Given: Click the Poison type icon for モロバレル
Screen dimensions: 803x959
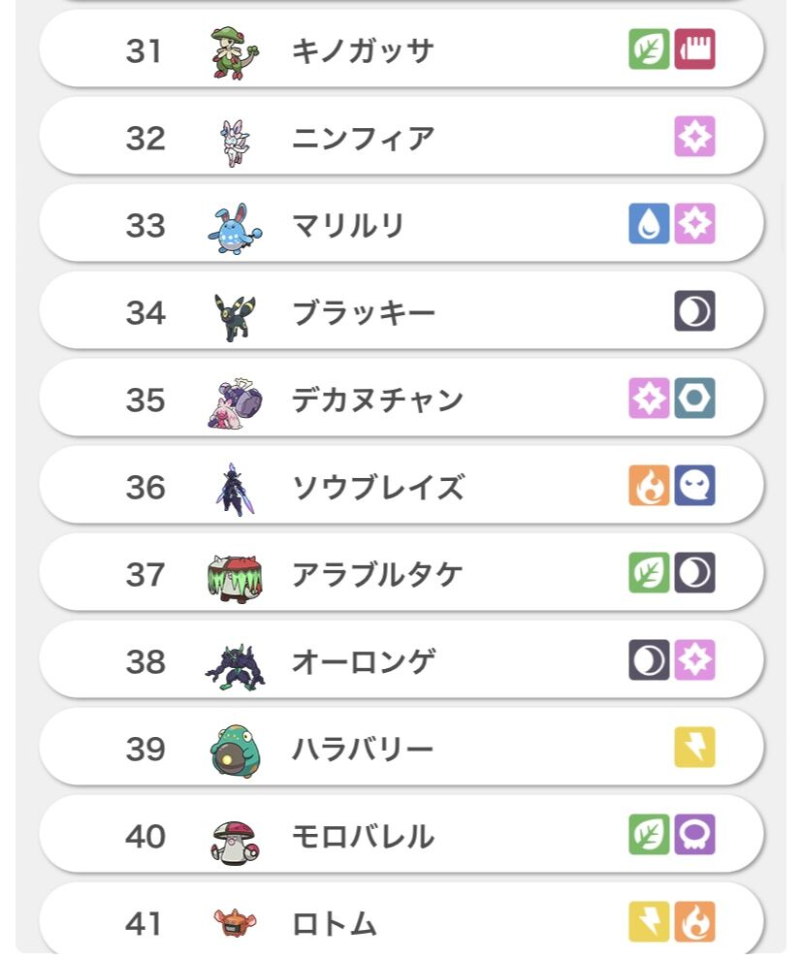Looking at the screenshot, I should pyautogui.click(x=694, y=835).
